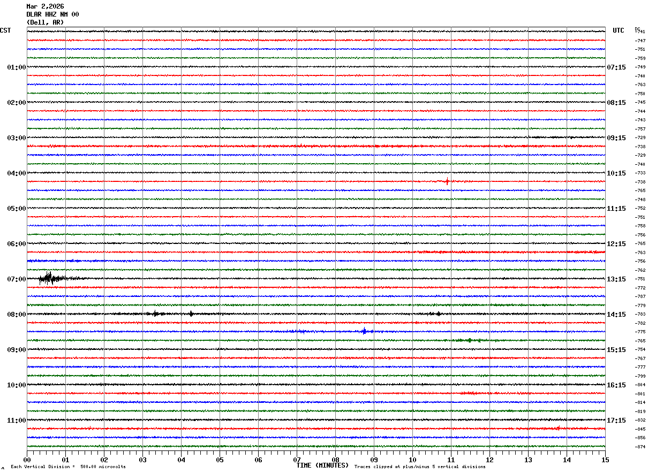This screenshot has height=474, width=648.
Task: Click the "13:15" UTC time label
Action: [x=616, y=279]
